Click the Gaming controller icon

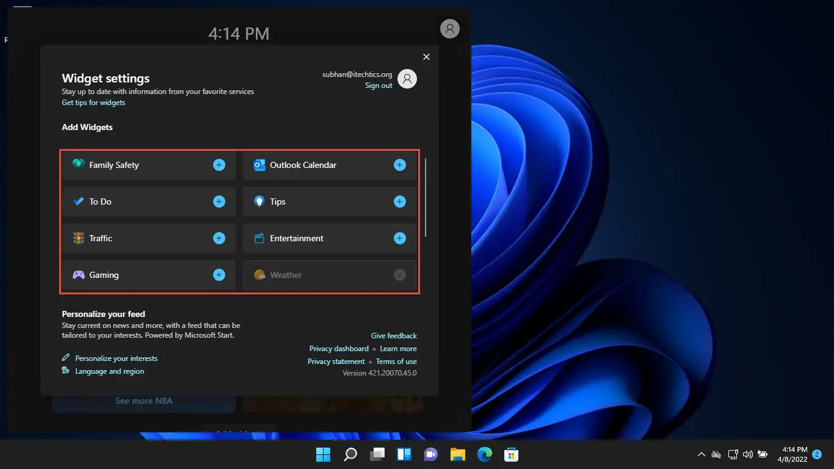pos(79,275)
